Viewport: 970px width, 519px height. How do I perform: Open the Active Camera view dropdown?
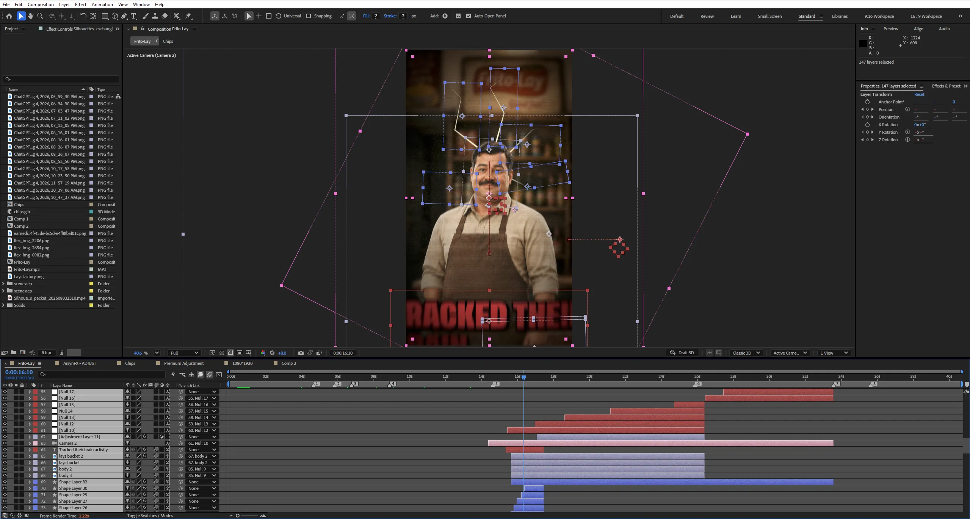point(790,353)
